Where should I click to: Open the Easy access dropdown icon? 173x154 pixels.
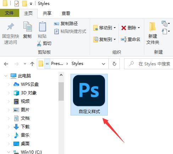[166, 31]
